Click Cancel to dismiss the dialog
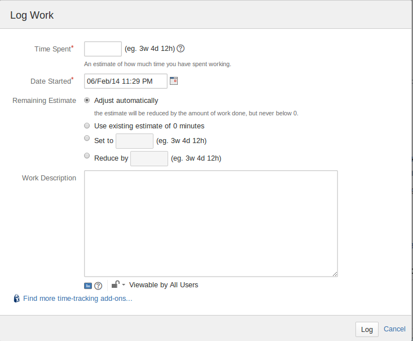This screenshot has height=341, width=413. coord(394,329)
